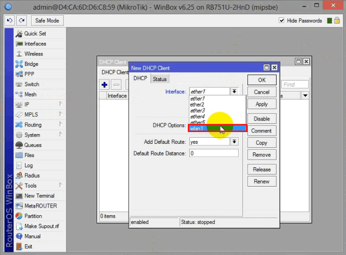Click the Find field in DHCP Client window
This screenshot has height=255, width=346.
[294, 85]
